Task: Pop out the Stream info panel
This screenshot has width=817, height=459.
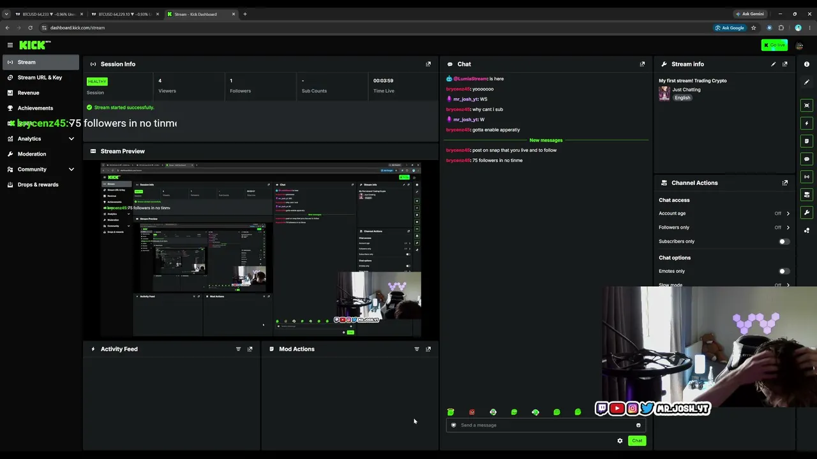Action: 785,64
